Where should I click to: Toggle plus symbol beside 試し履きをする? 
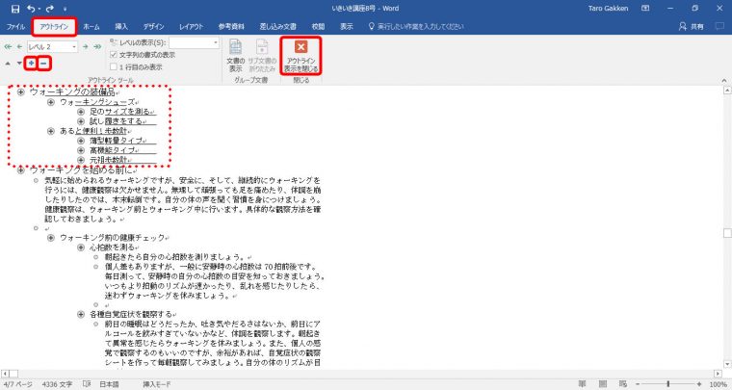click(x=81, y=121)
